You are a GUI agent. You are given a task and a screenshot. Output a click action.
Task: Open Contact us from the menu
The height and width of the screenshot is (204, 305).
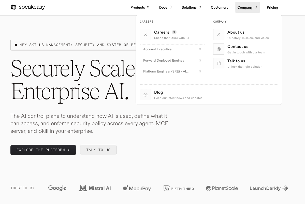[246, 49]
